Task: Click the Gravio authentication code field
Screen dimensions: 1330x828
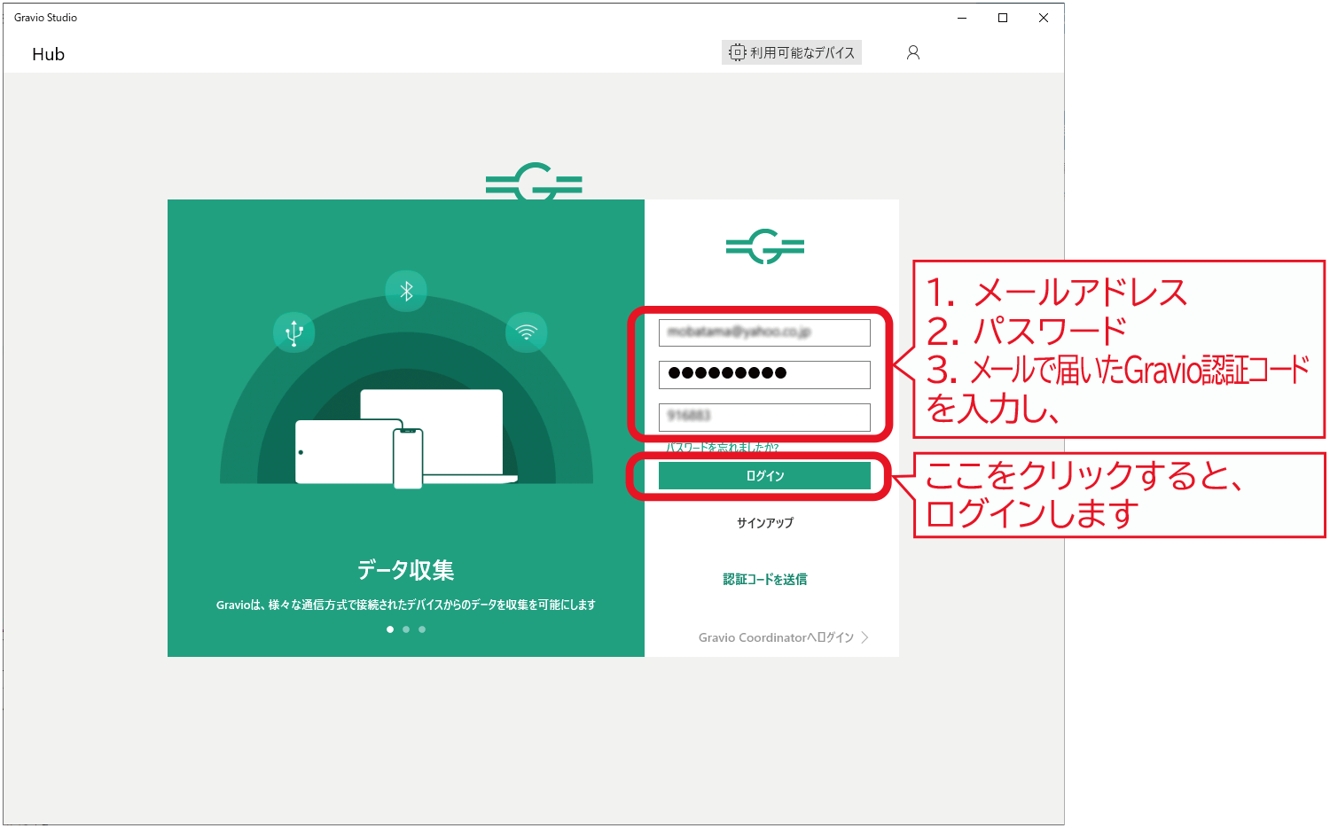Action: point(764,417)
